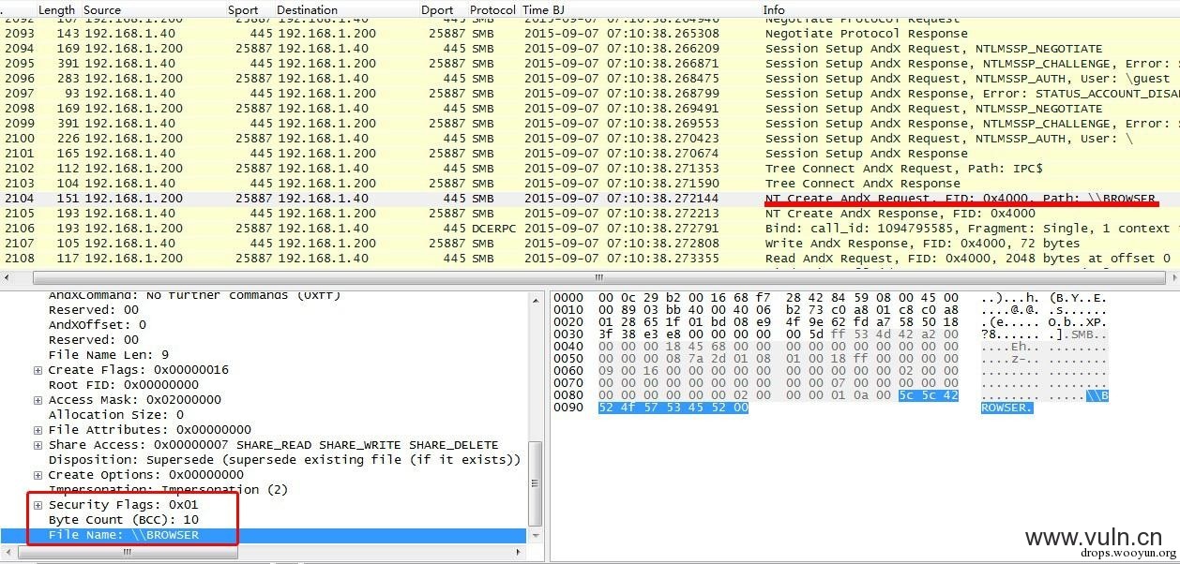The height and width of the screenshot is (564, 1180).
Task: Select the Disposition: Supersede detail line
Action: (281, 460)
